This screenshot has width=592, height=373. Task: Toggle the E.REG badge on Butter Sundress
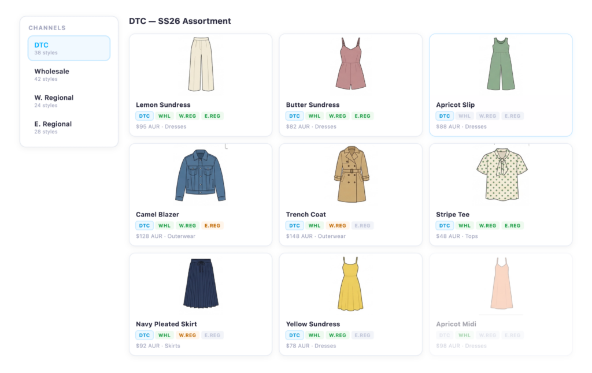point(362,115)
